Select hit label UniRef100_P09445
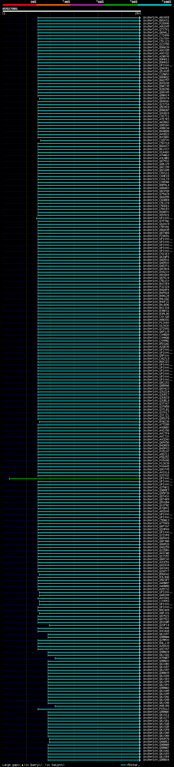Viewport: 174px width, 767px height. point(156,467)
